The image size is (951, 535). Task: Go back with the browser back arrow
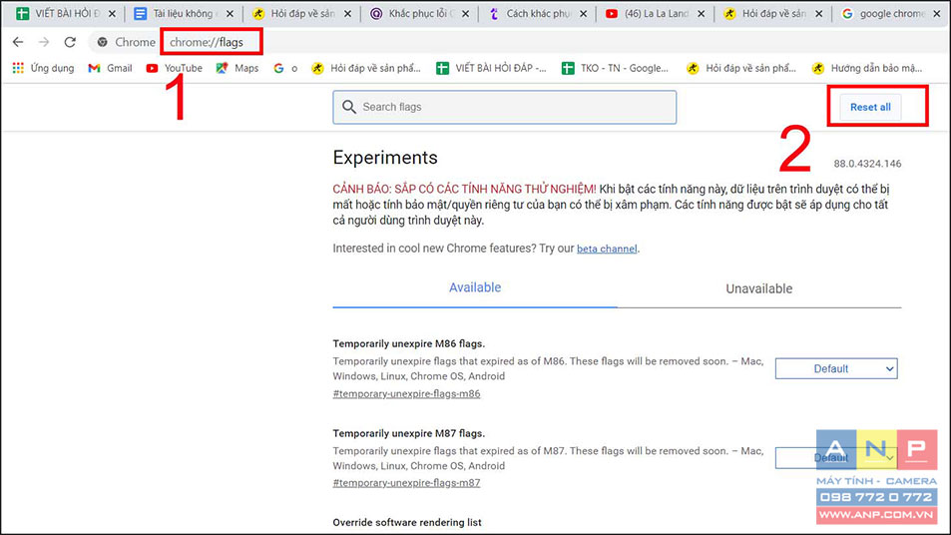coord(18,42)
